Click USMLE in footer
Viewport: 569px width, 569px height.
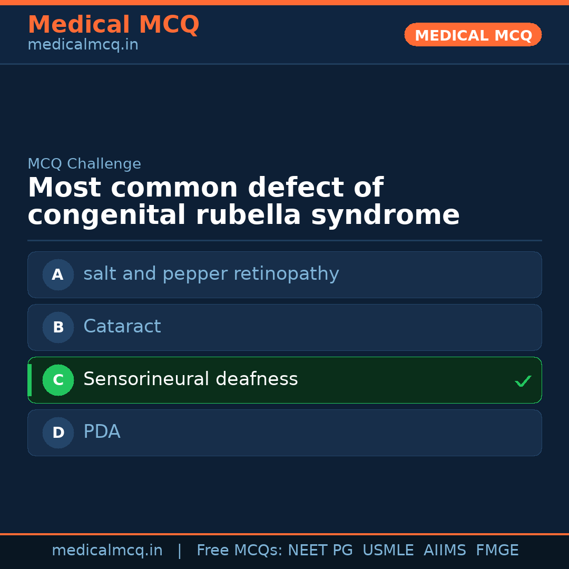(388, 551)
